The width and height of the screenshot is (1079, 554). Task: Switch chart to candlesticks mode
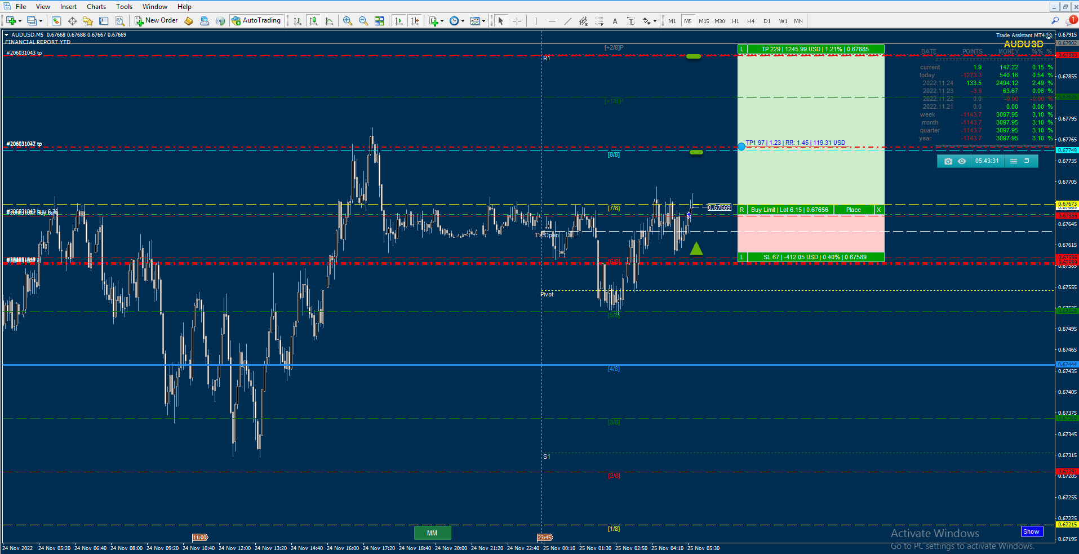click(313, 21)
